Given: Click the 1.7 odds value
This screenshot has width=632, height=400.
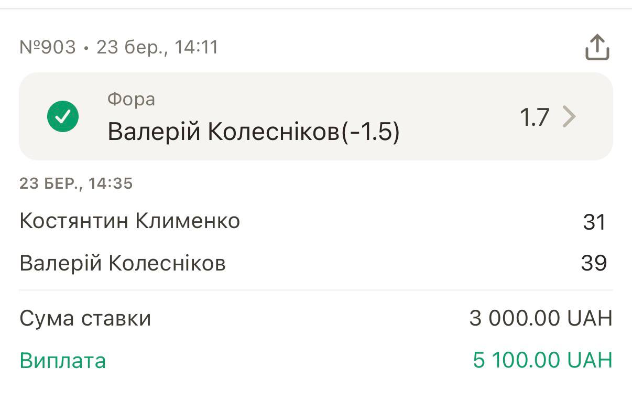Looking at the screenshot, I should 534,117.
